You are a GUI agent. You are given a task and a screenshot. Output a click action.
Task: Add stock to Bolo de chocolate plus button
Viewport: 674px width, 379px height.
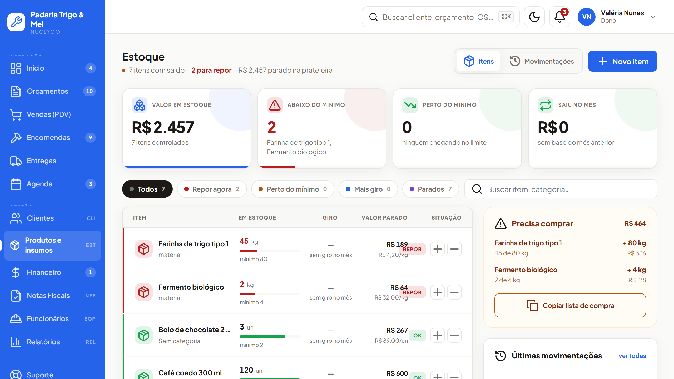click(x=438, y=335)
